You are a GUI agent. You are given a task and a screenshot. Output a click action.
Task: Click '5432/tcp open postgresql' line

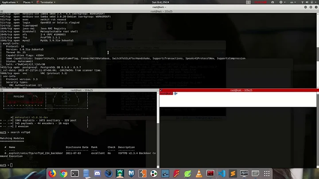coord(40,67)
